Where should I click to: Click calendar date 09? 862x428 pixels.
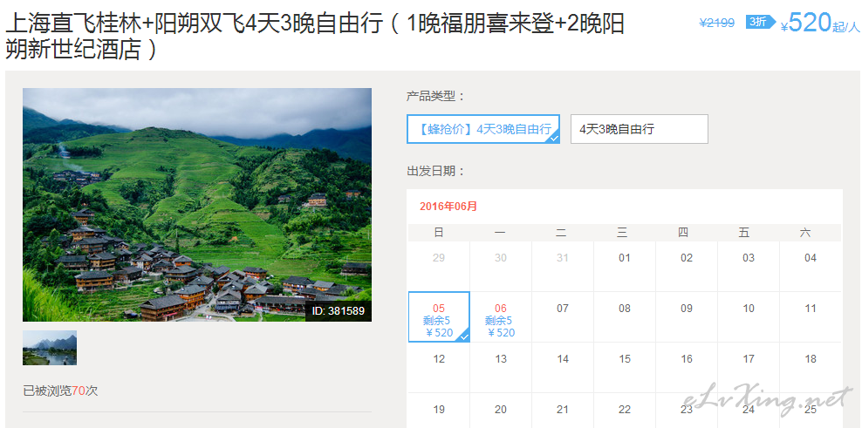[x=687, y=317]
